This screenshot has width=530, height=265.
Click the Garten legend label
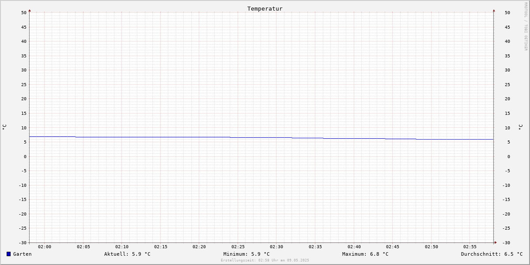pyautogui.click(x=23, y=254)
